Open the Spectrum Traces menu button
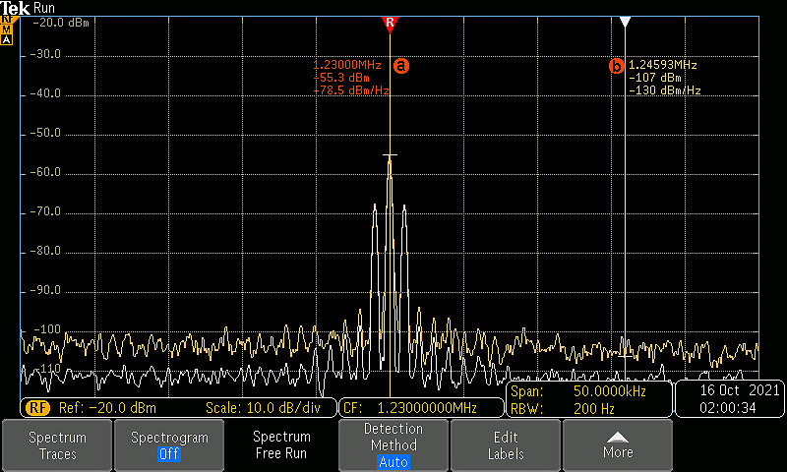Screen dimensions: 787x472 57,445
